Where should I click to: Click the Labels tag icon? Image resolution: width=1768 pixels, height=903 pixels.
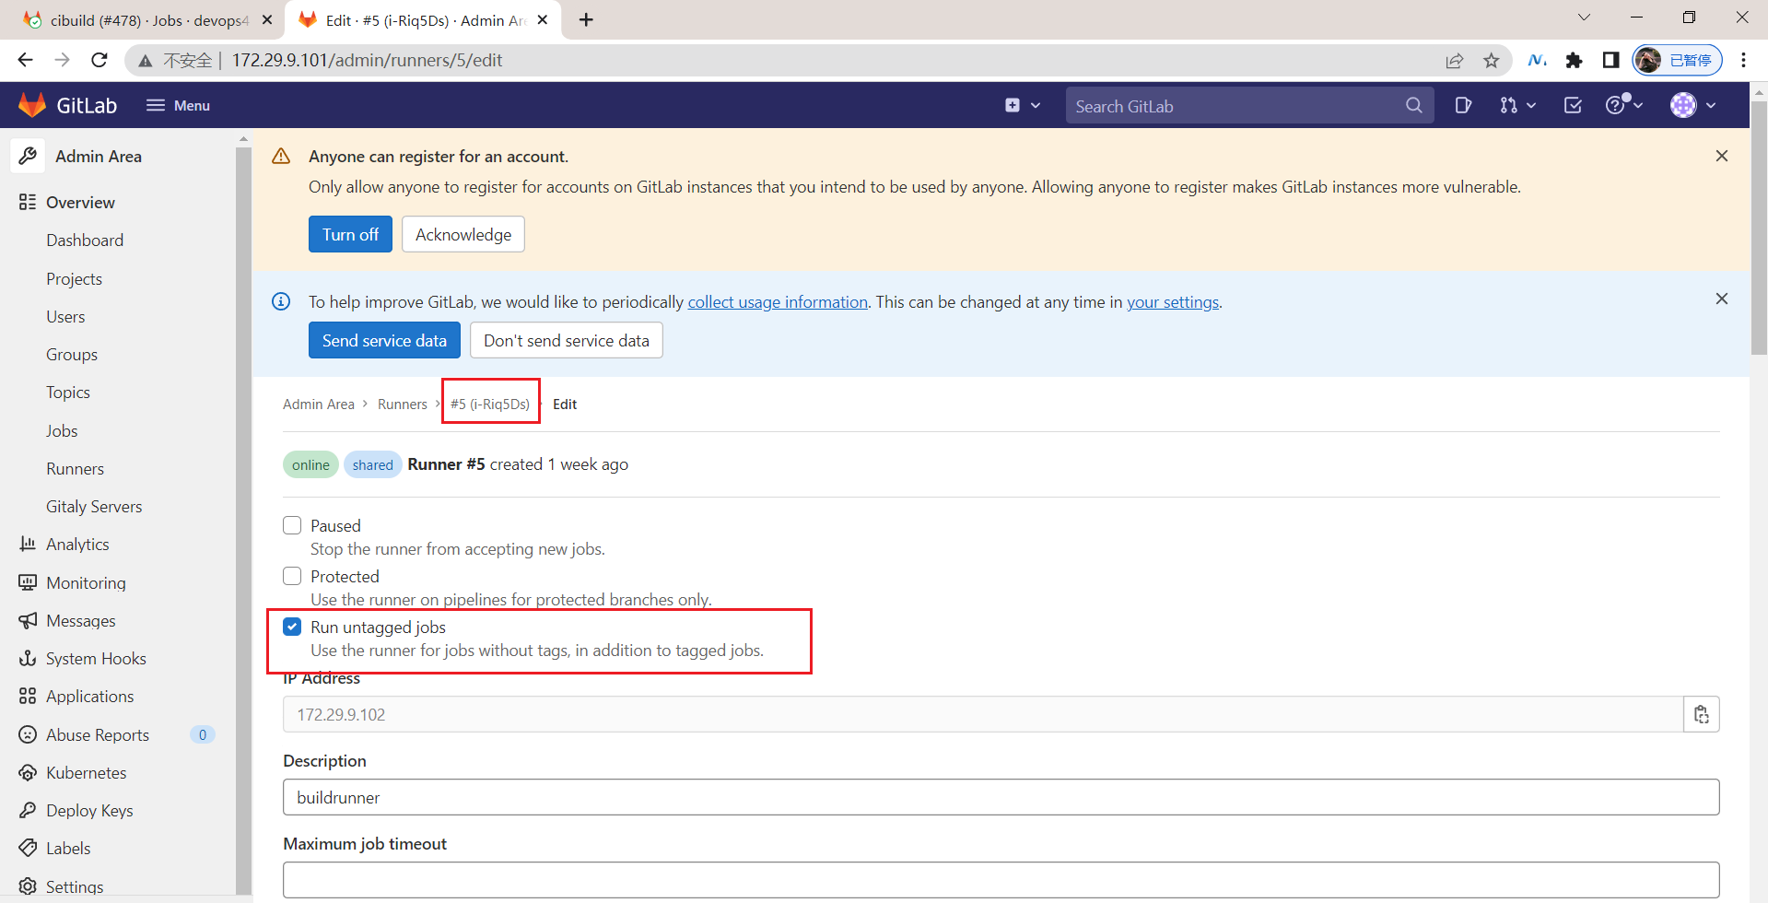(28, 848)
